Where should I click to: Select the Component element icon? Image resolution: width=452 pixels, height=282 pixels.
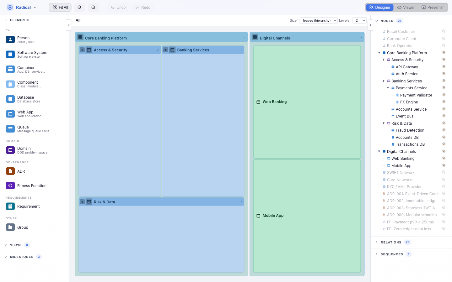pyautogui.click(x=10, y=84)
